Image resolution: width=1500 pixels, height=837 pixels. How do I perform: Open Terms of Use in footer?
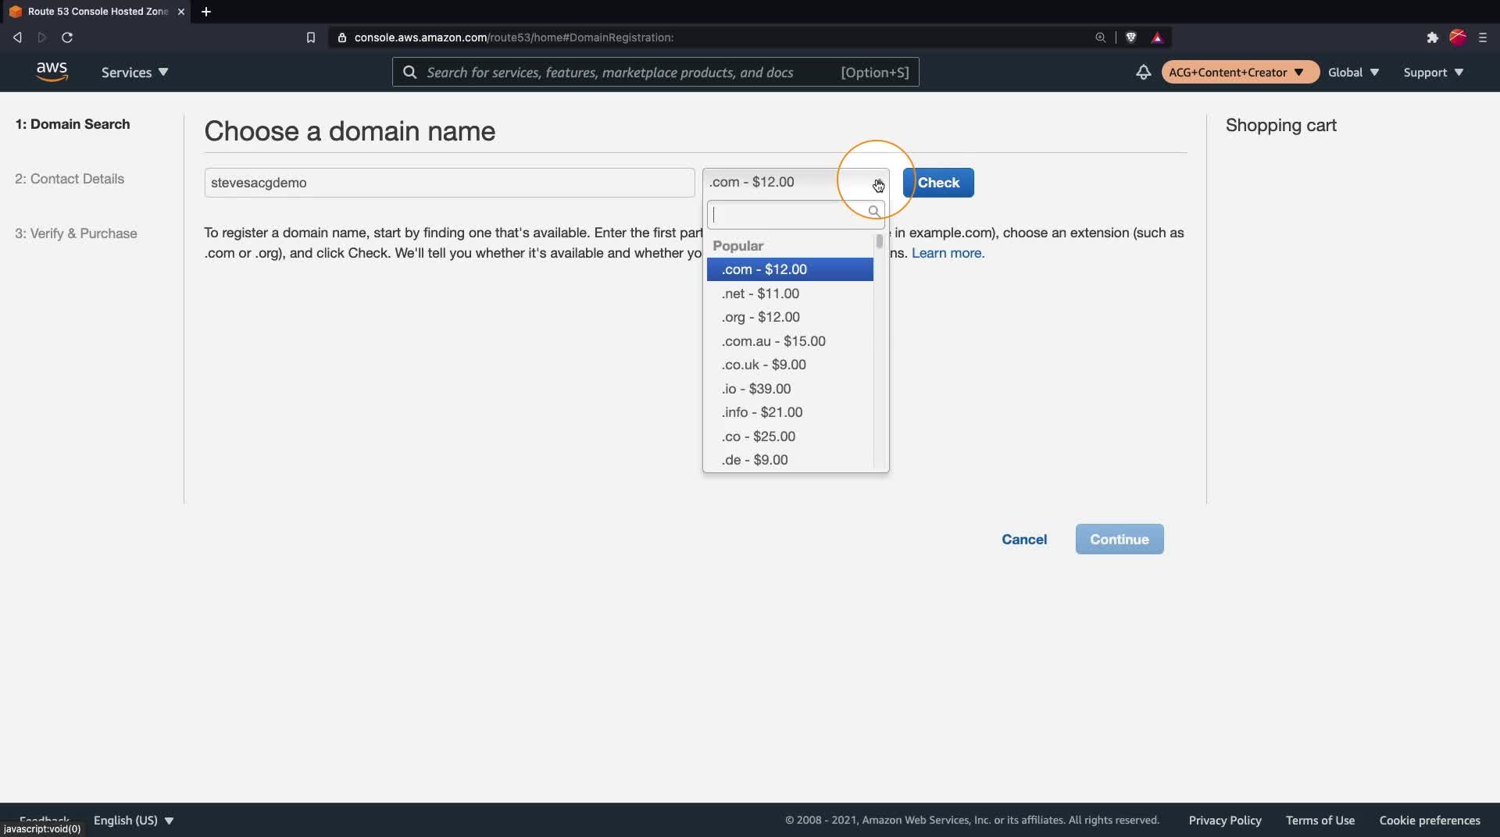(1320, 820)
